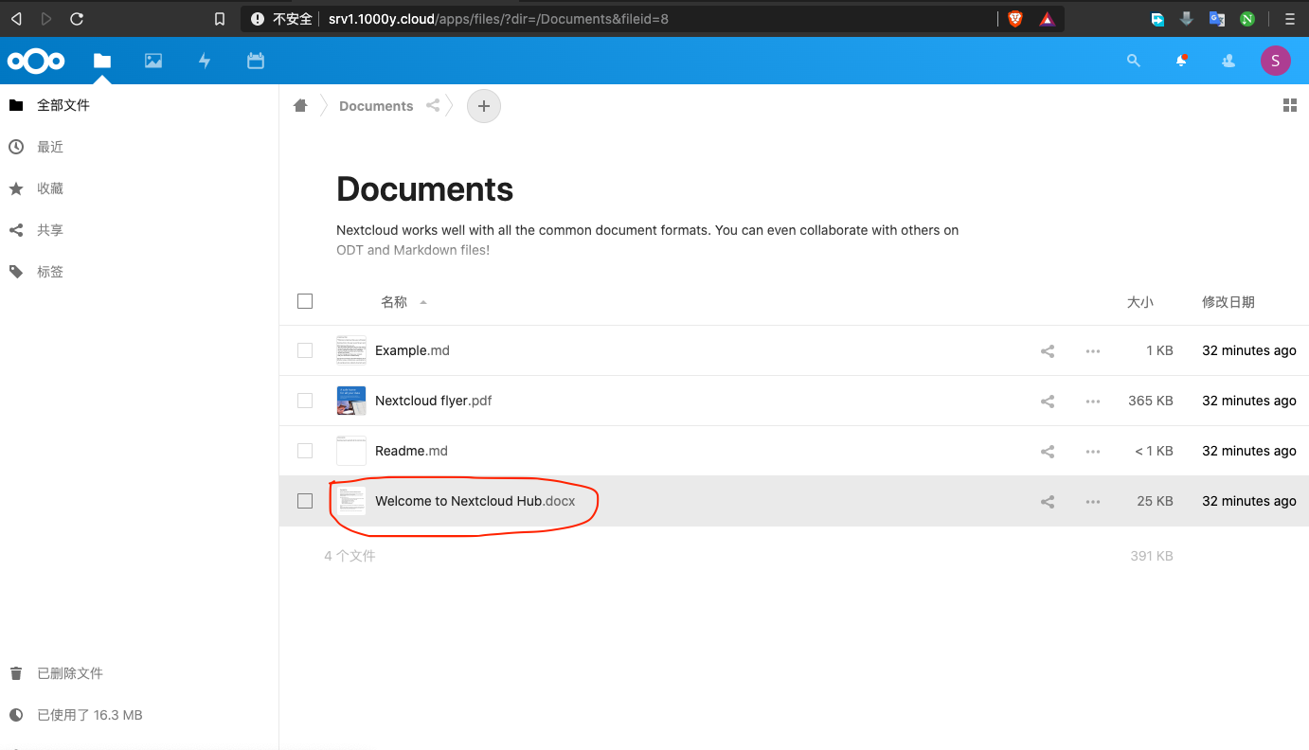
Task: Click the browser forward arrow
Action: click(x=46, y=18)
